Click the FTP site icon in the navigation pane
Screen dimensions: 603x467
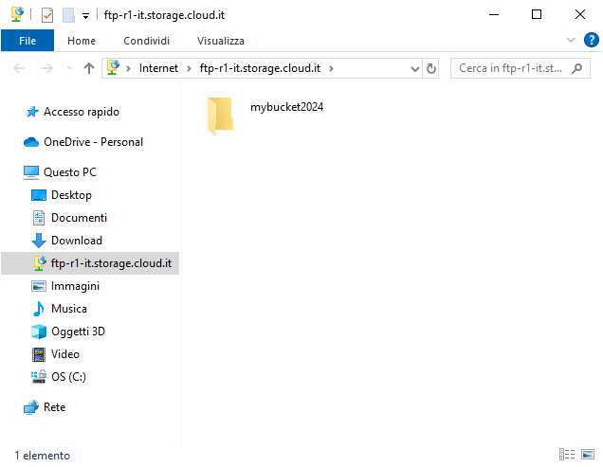point(40,263)
